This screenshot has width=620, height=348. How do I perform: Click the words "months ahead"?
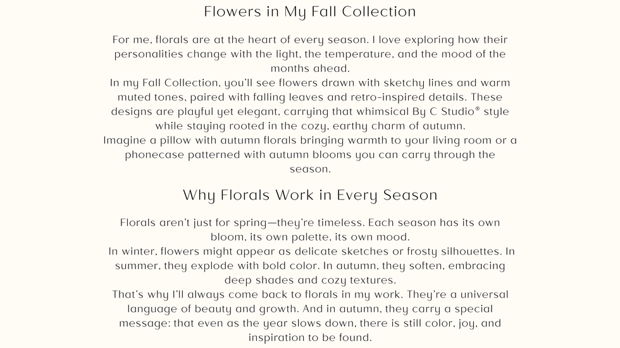310,68
